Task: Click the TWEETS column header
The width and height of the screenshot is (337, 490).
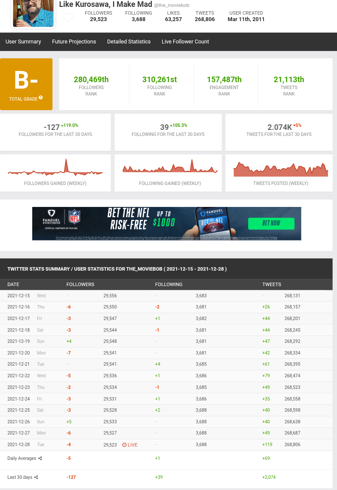Action: click(x=272, y=284)
